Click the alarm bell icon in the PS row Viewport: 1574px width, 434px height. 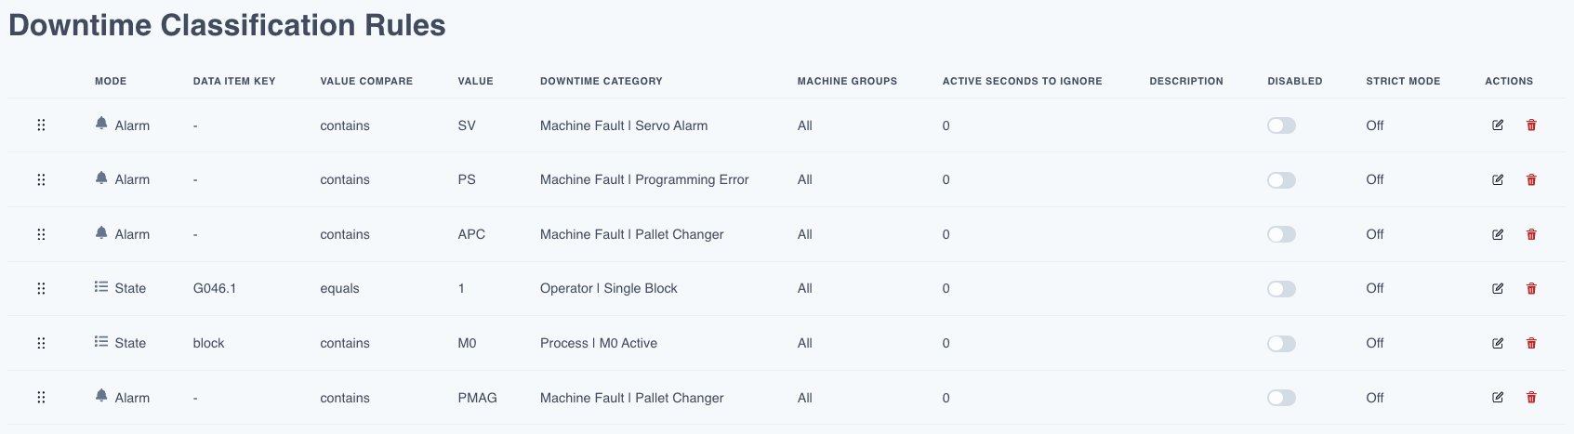101,178
